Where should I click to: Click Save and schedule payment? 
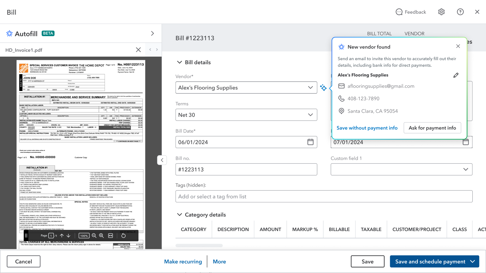pos(430,261)
